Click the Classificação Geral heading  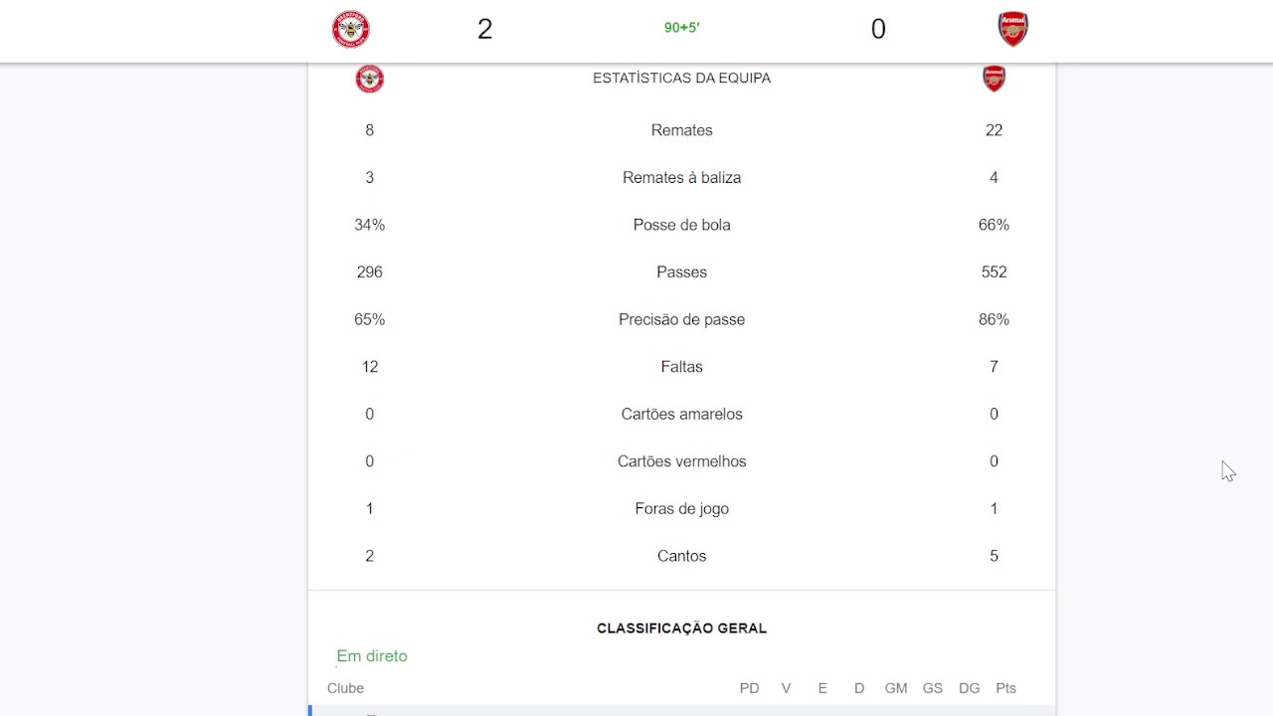click(x=681, y=628)
